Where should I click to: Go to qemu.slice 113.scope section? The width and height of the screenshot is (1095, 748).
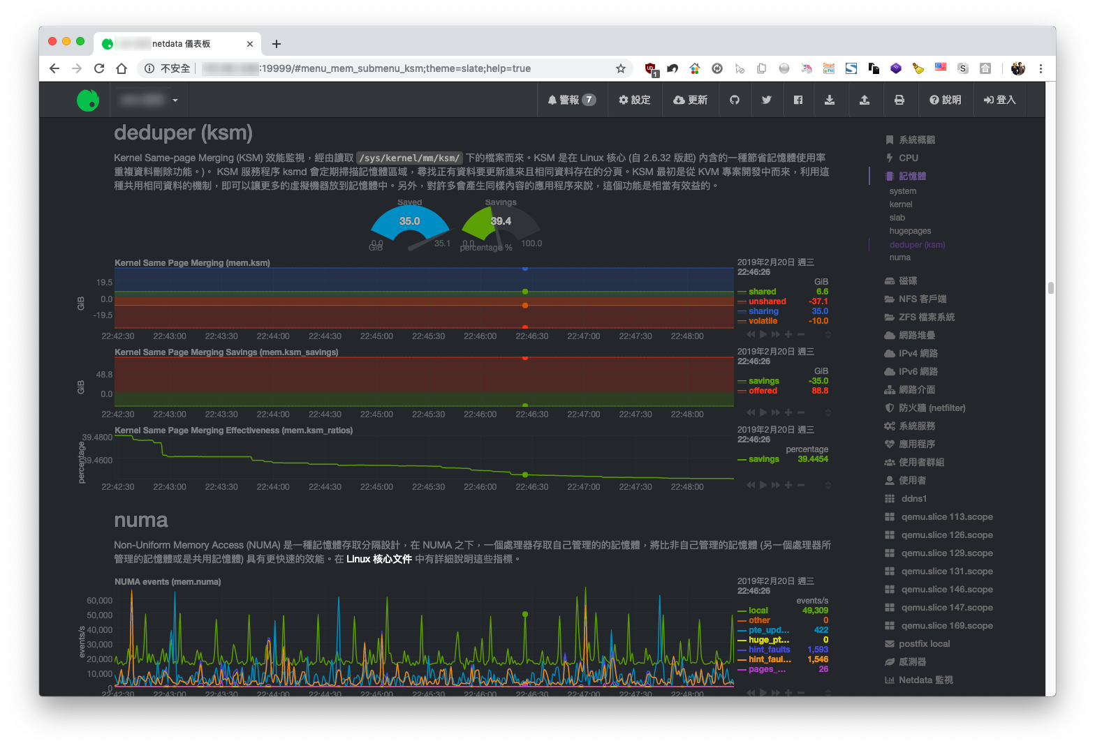tap(939, 517)
